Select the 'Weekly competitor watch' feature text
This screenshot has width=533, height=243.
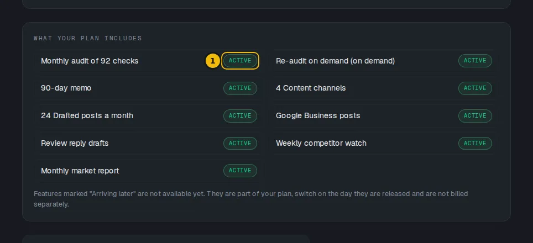pos(321,143)
